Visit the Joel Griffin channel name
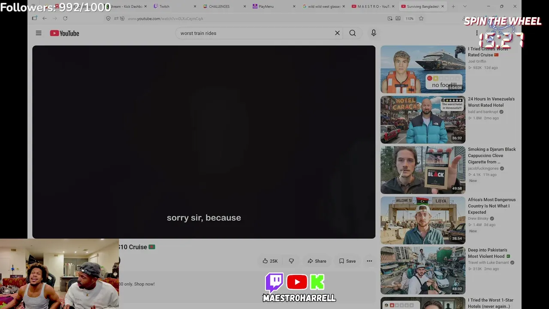549x309 pixels. (x=477, y=61)
